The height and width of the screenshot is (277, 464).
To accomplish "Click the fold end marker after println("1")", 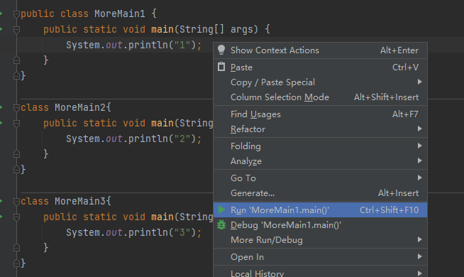I will [16, 60].
